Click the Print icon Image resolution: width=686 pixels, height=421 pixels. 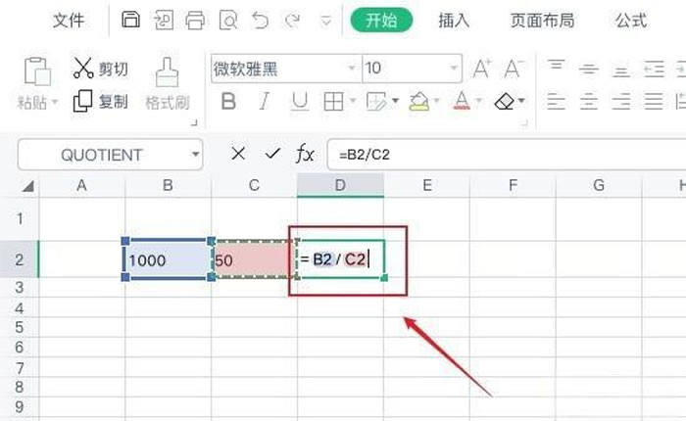coord(195,21)
